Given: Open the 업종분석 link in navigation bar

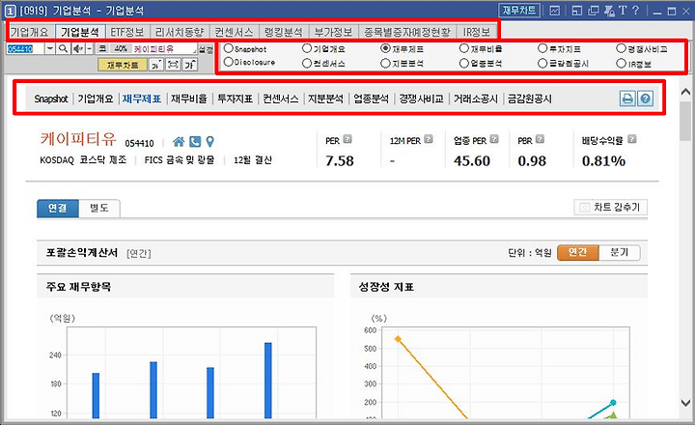Looking at the screenshot, I should pyautogui.click(x=371, y=99).
